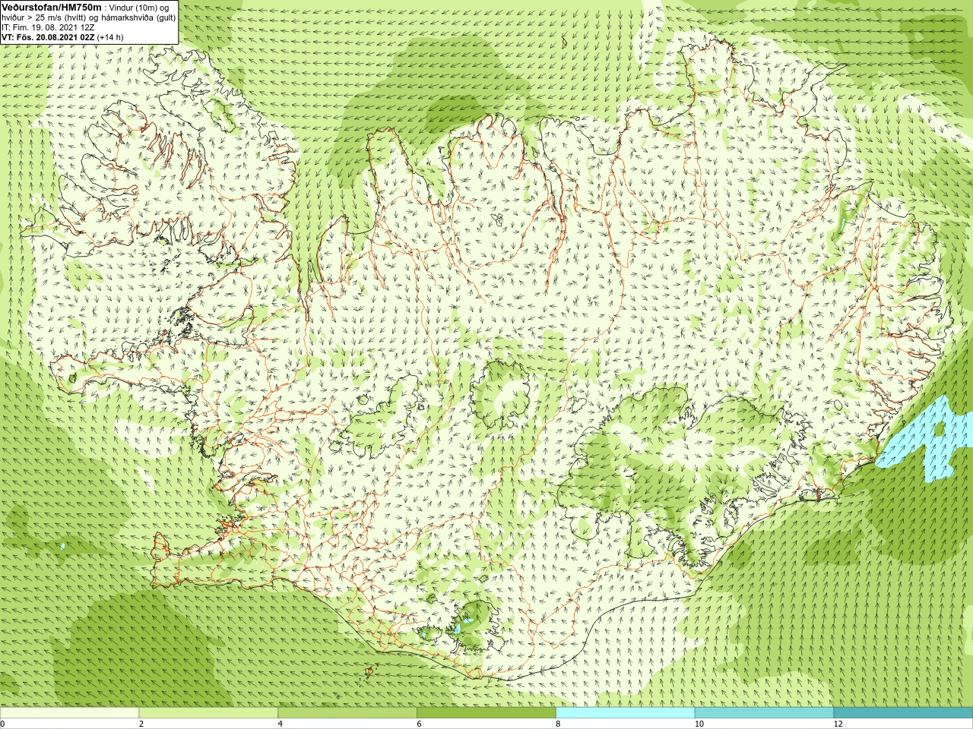Click the dark green 6–8 scale swatch

486,713
